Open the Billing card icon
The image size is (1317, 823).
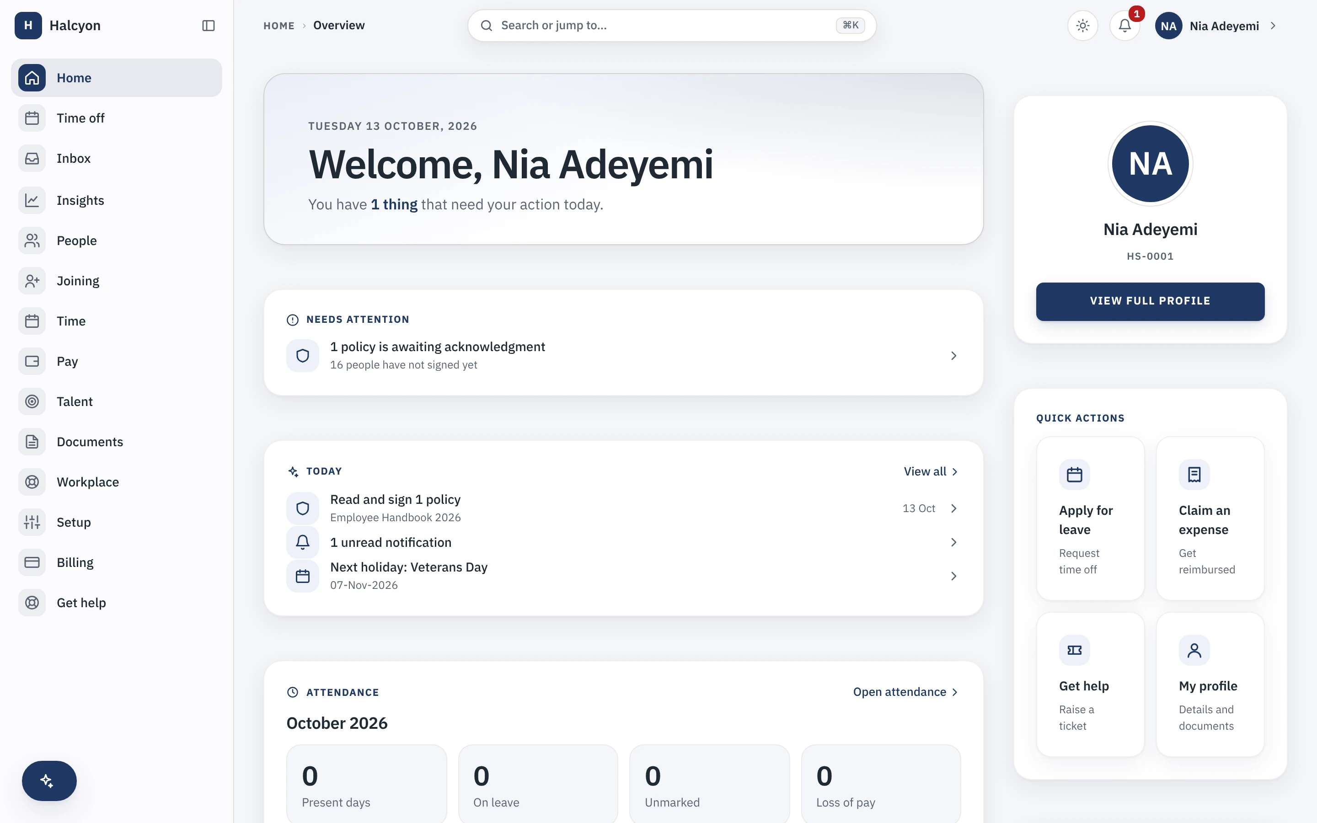(x=32, y=563)
